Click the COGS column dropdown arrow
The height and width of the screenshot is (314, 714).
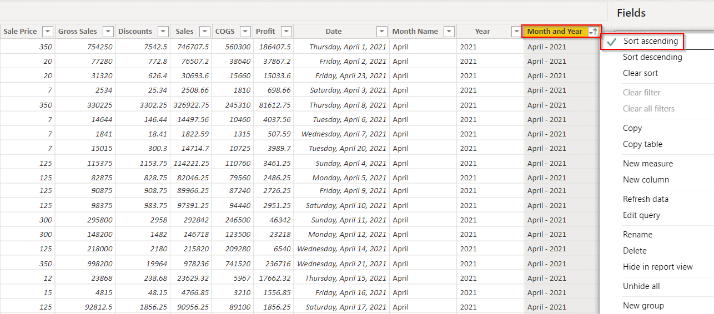pyautogui.click(x=246, y=32)
